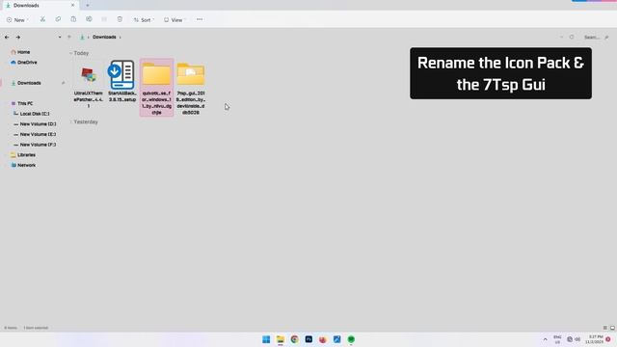Expand the Yesterday group
The width and height of the screenshot is (617, 347).
pyautogui.click(x=71, y=122)
